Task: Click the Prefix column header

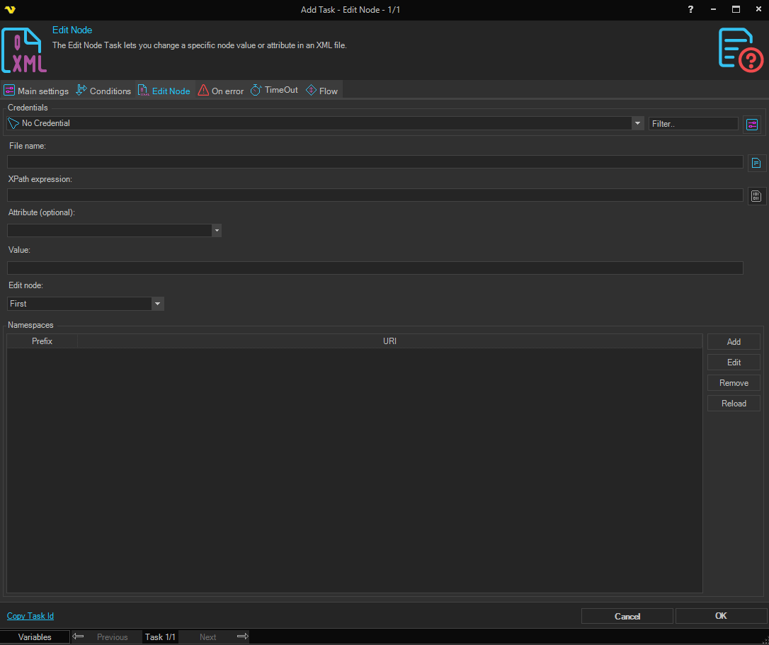Action: [42, 341]
